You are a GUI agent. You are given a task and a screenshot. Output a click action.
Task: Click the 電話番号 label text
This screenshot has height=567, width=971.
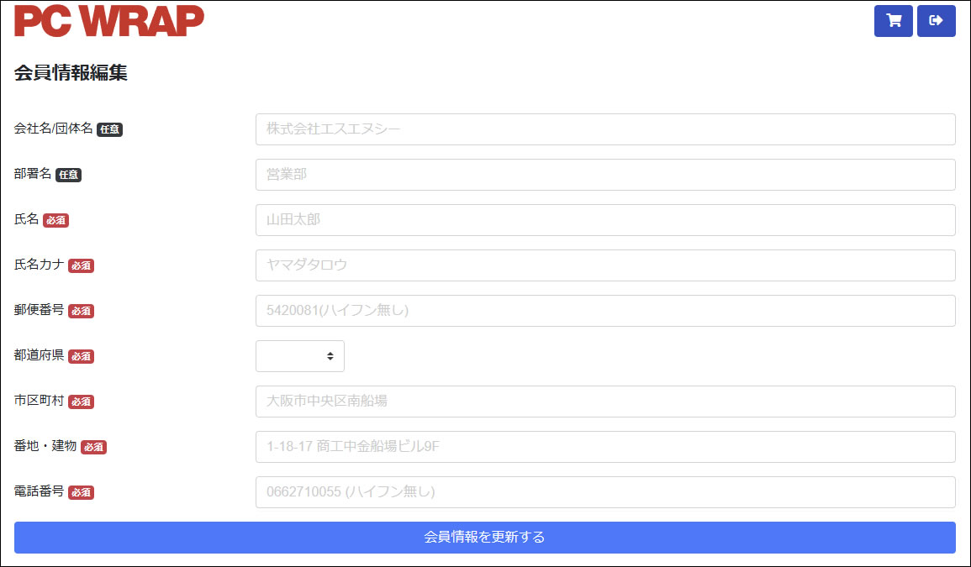(x=39, y=491)
